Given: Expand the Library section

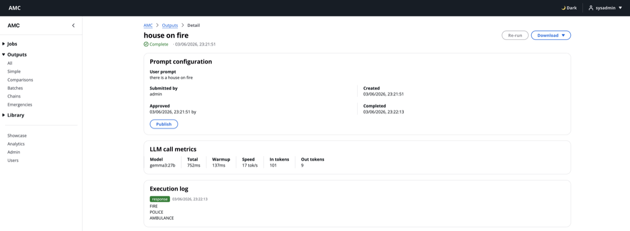Looking at the screenshot, I should click(x=14, y=115).
